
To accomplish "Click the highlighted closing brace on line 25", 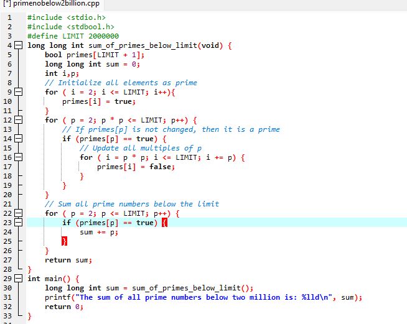I will [x=64, y=241].
